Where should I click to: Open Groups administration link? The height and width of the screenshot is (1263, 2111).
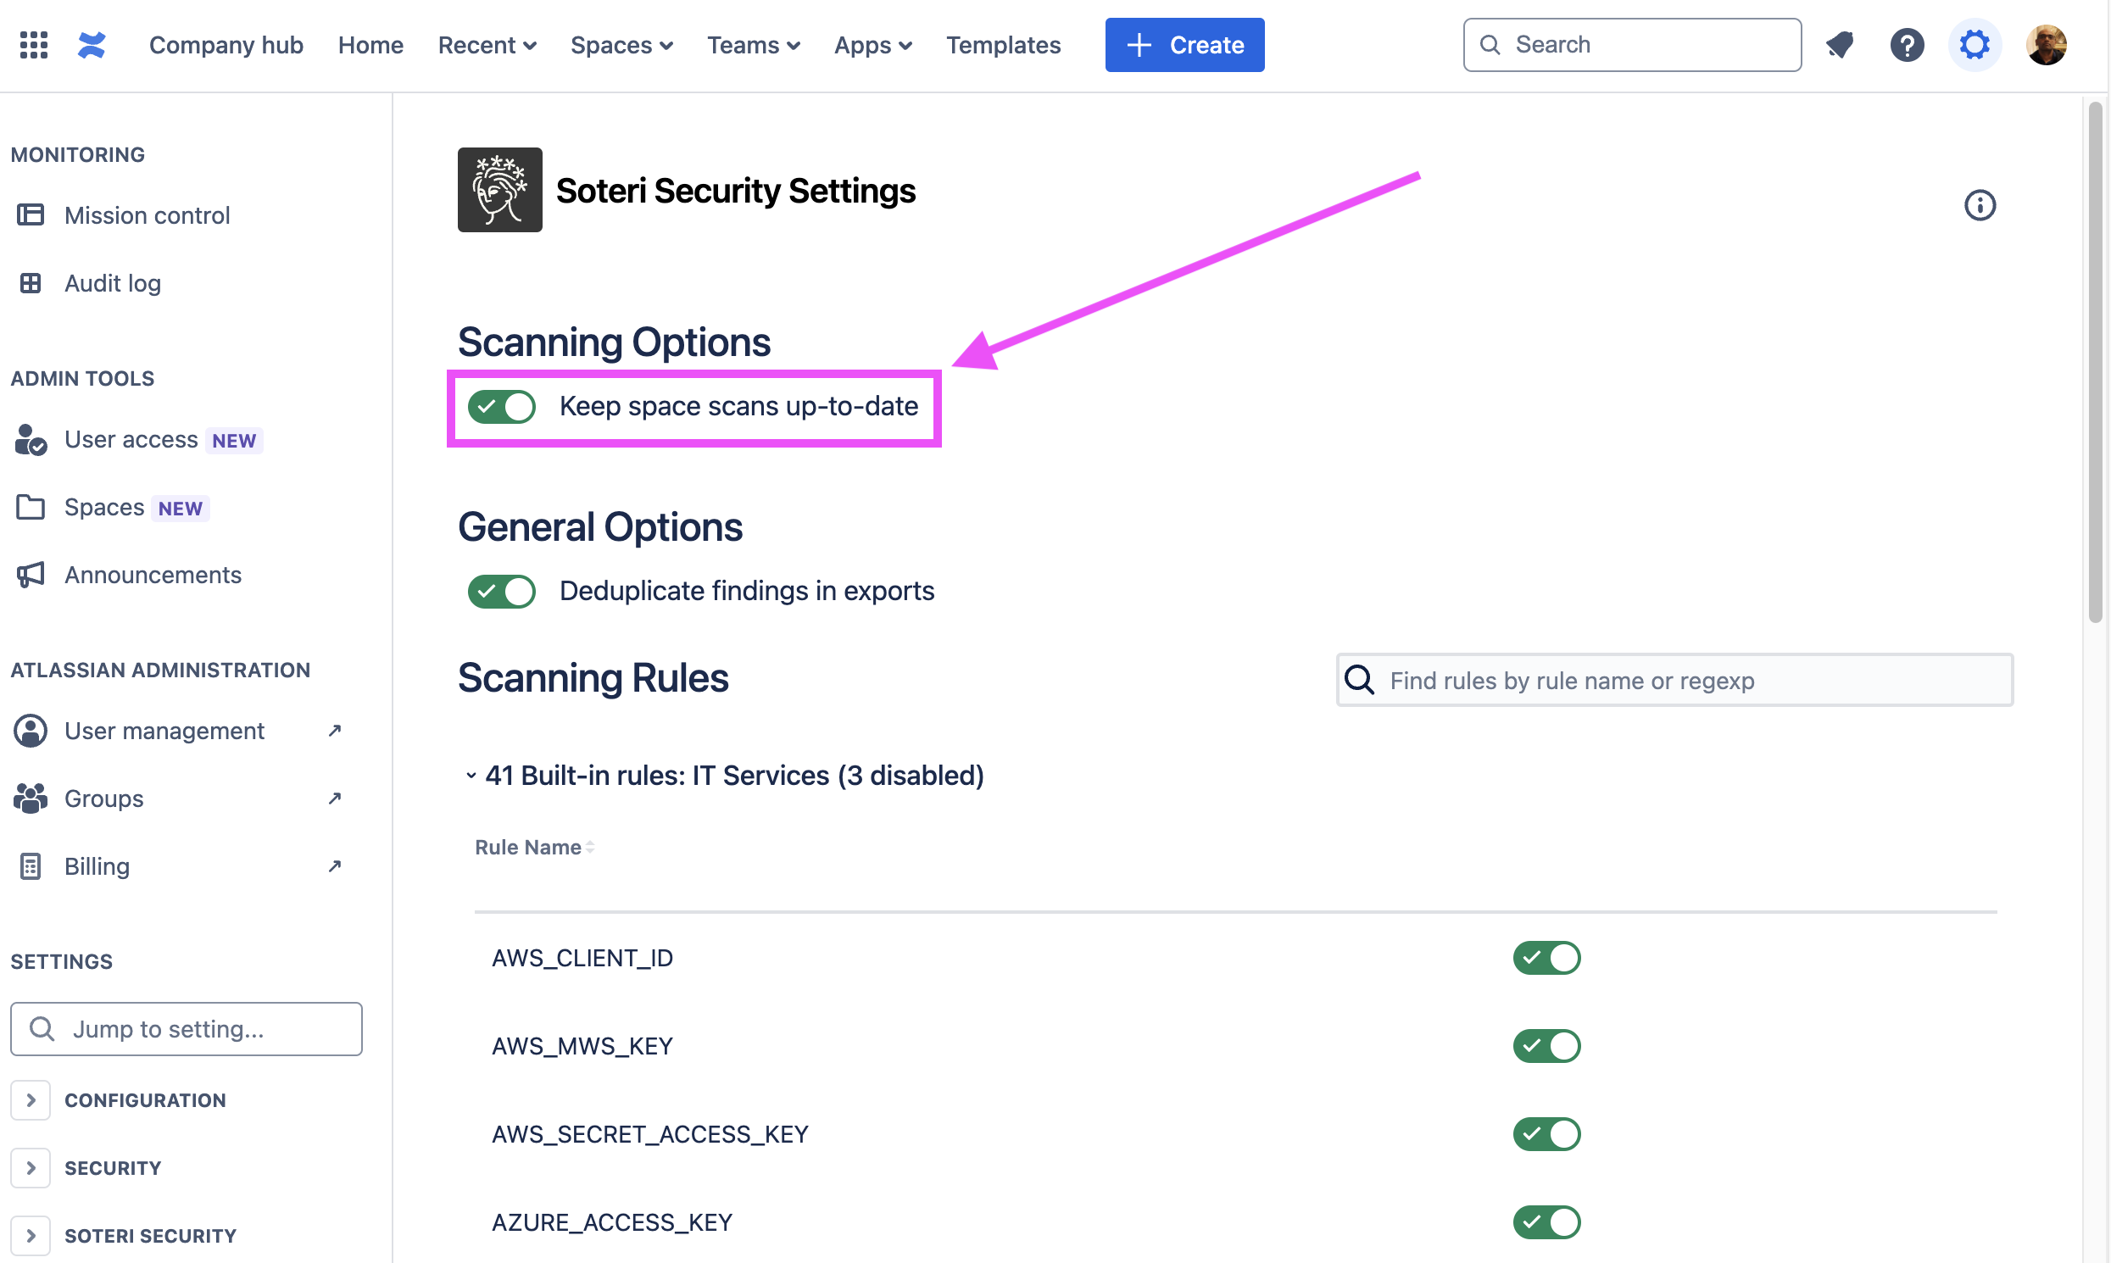coord(103,798)
